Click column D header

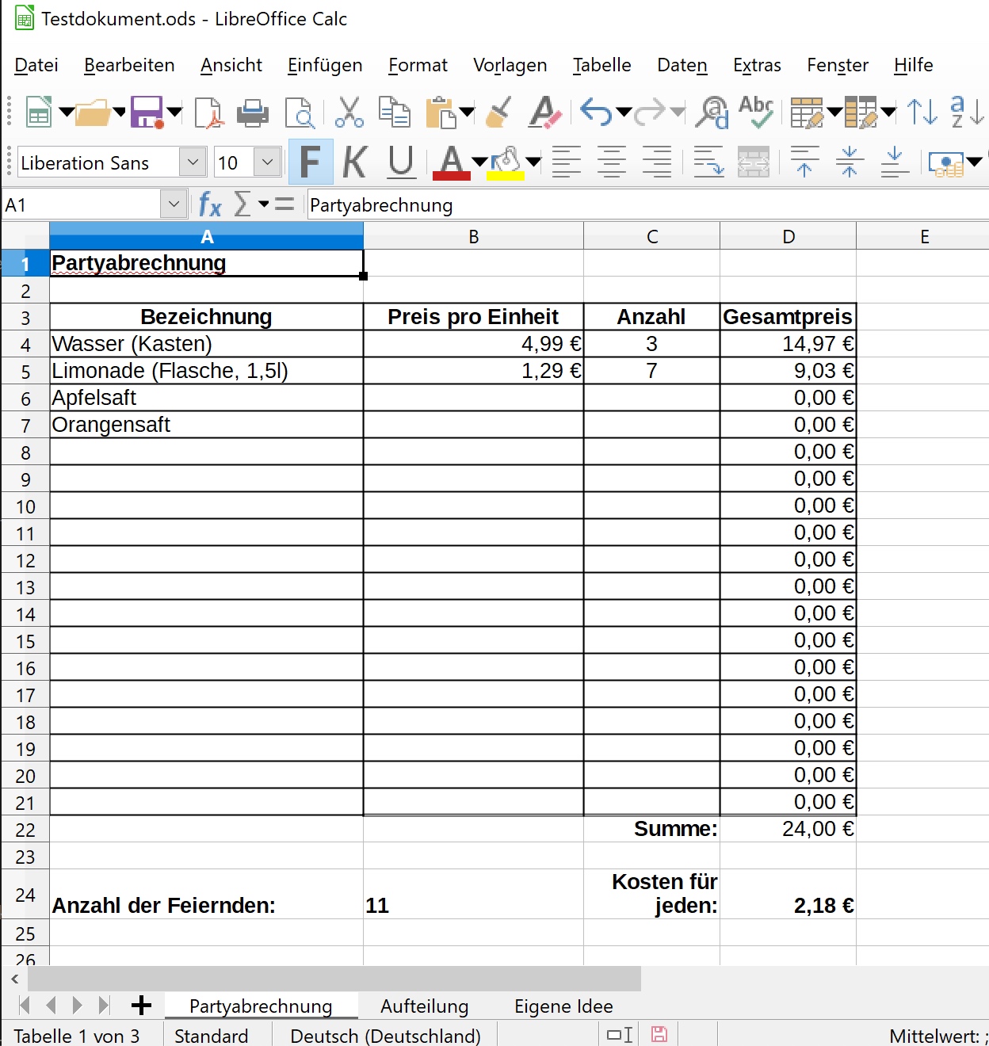(788, 237)
